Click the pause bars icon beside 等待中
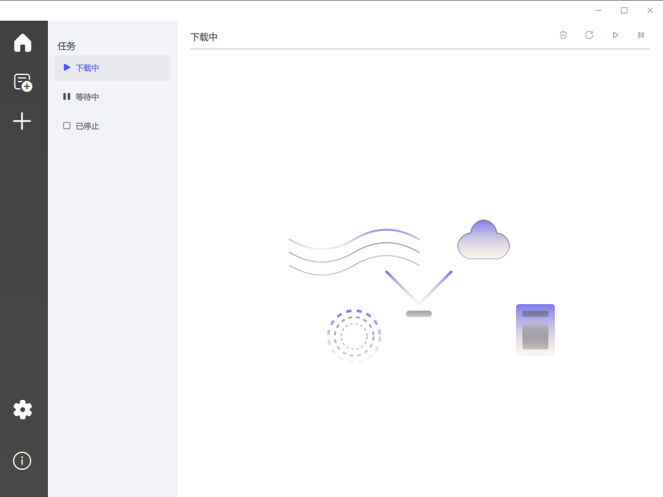Viewport: 663px width, 497px height. (67, 96)
